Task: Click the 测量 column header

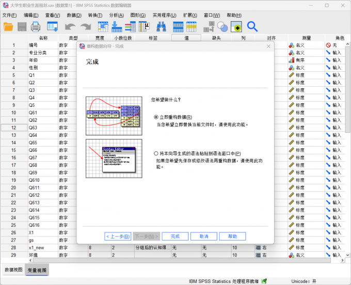Action: pyautogui.click(x=306, y=38)
